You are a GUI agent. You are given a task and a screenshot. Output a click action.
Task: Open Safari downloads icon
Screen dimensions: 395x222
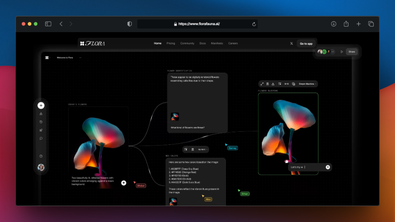pos(334,24)
